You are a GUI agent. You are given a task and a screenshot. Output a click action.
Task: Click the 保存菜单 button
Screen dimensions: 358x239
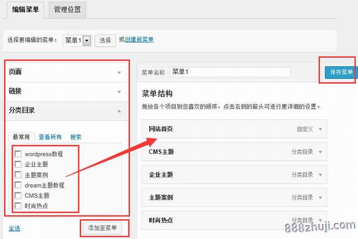[341, 72]
